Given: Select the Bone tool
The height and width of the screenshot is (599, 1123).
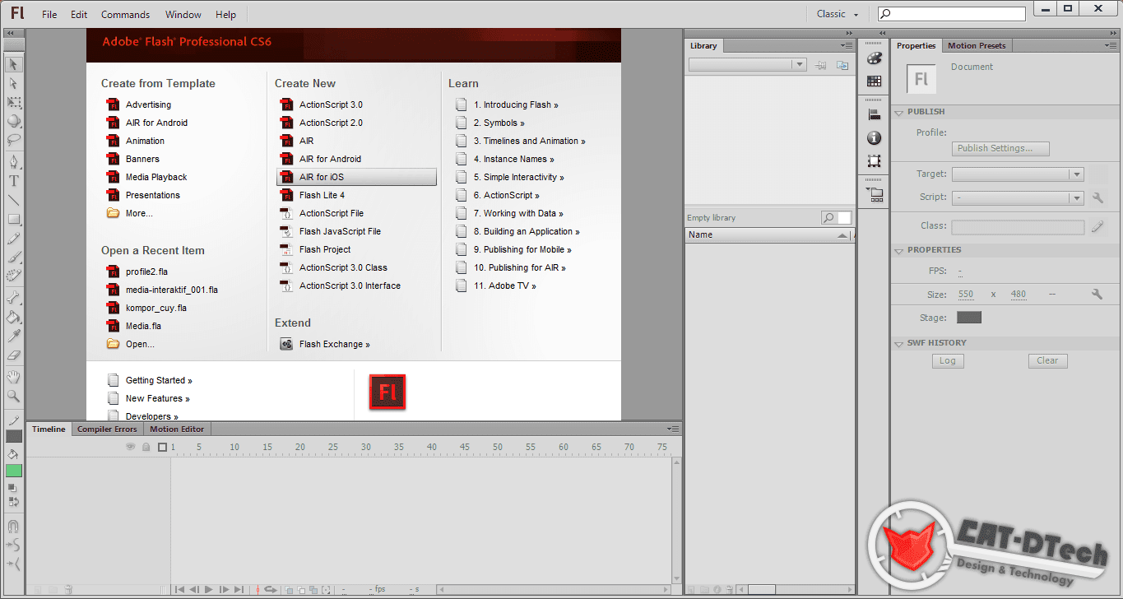Looking at the screenshot, I should (13, 295).
